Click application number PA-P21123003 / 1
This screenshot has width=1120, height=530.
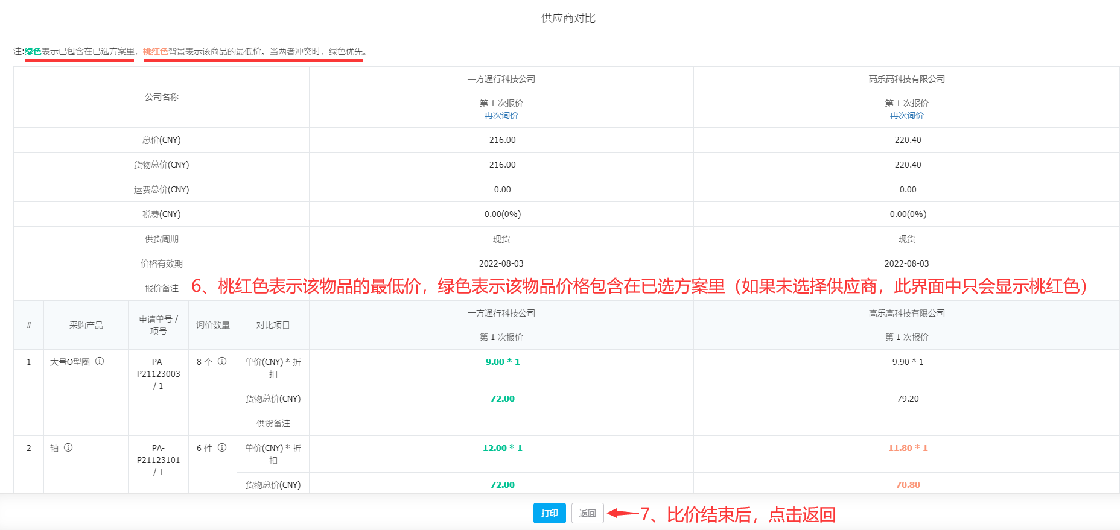158,374
